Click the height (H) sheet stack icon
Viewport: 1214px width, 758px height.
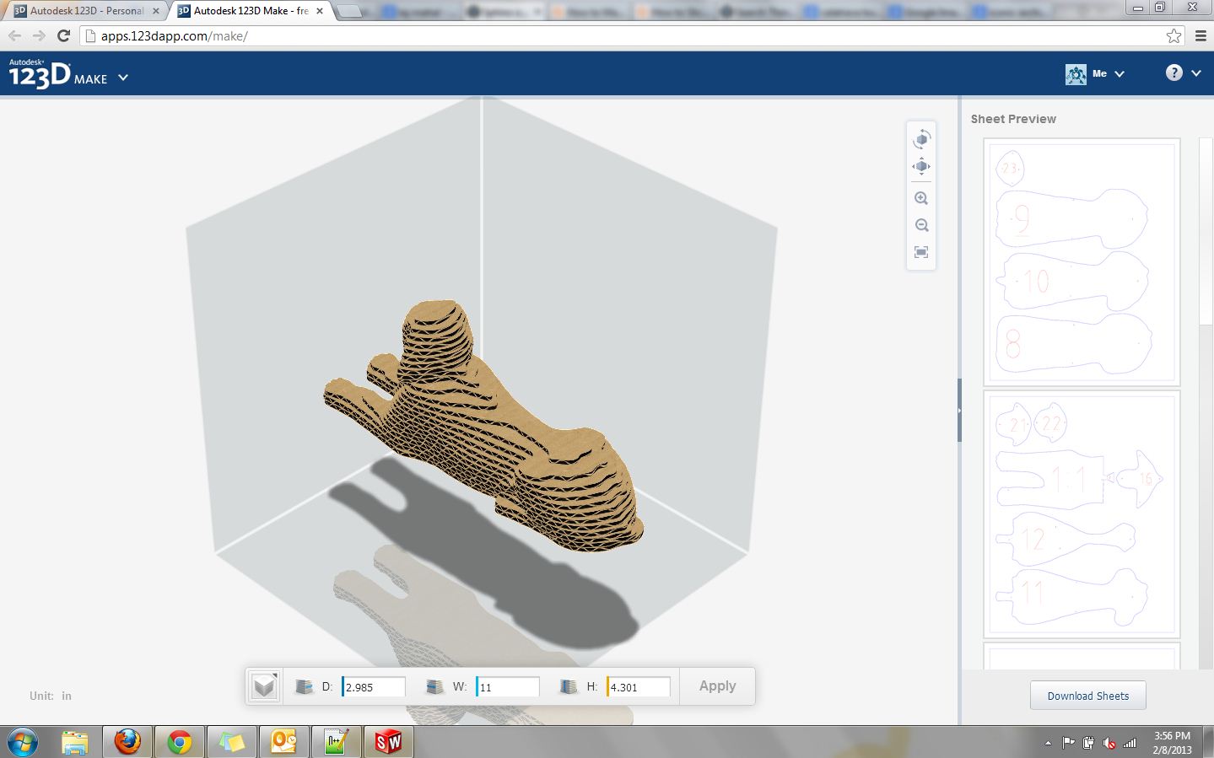click(569, 687)
